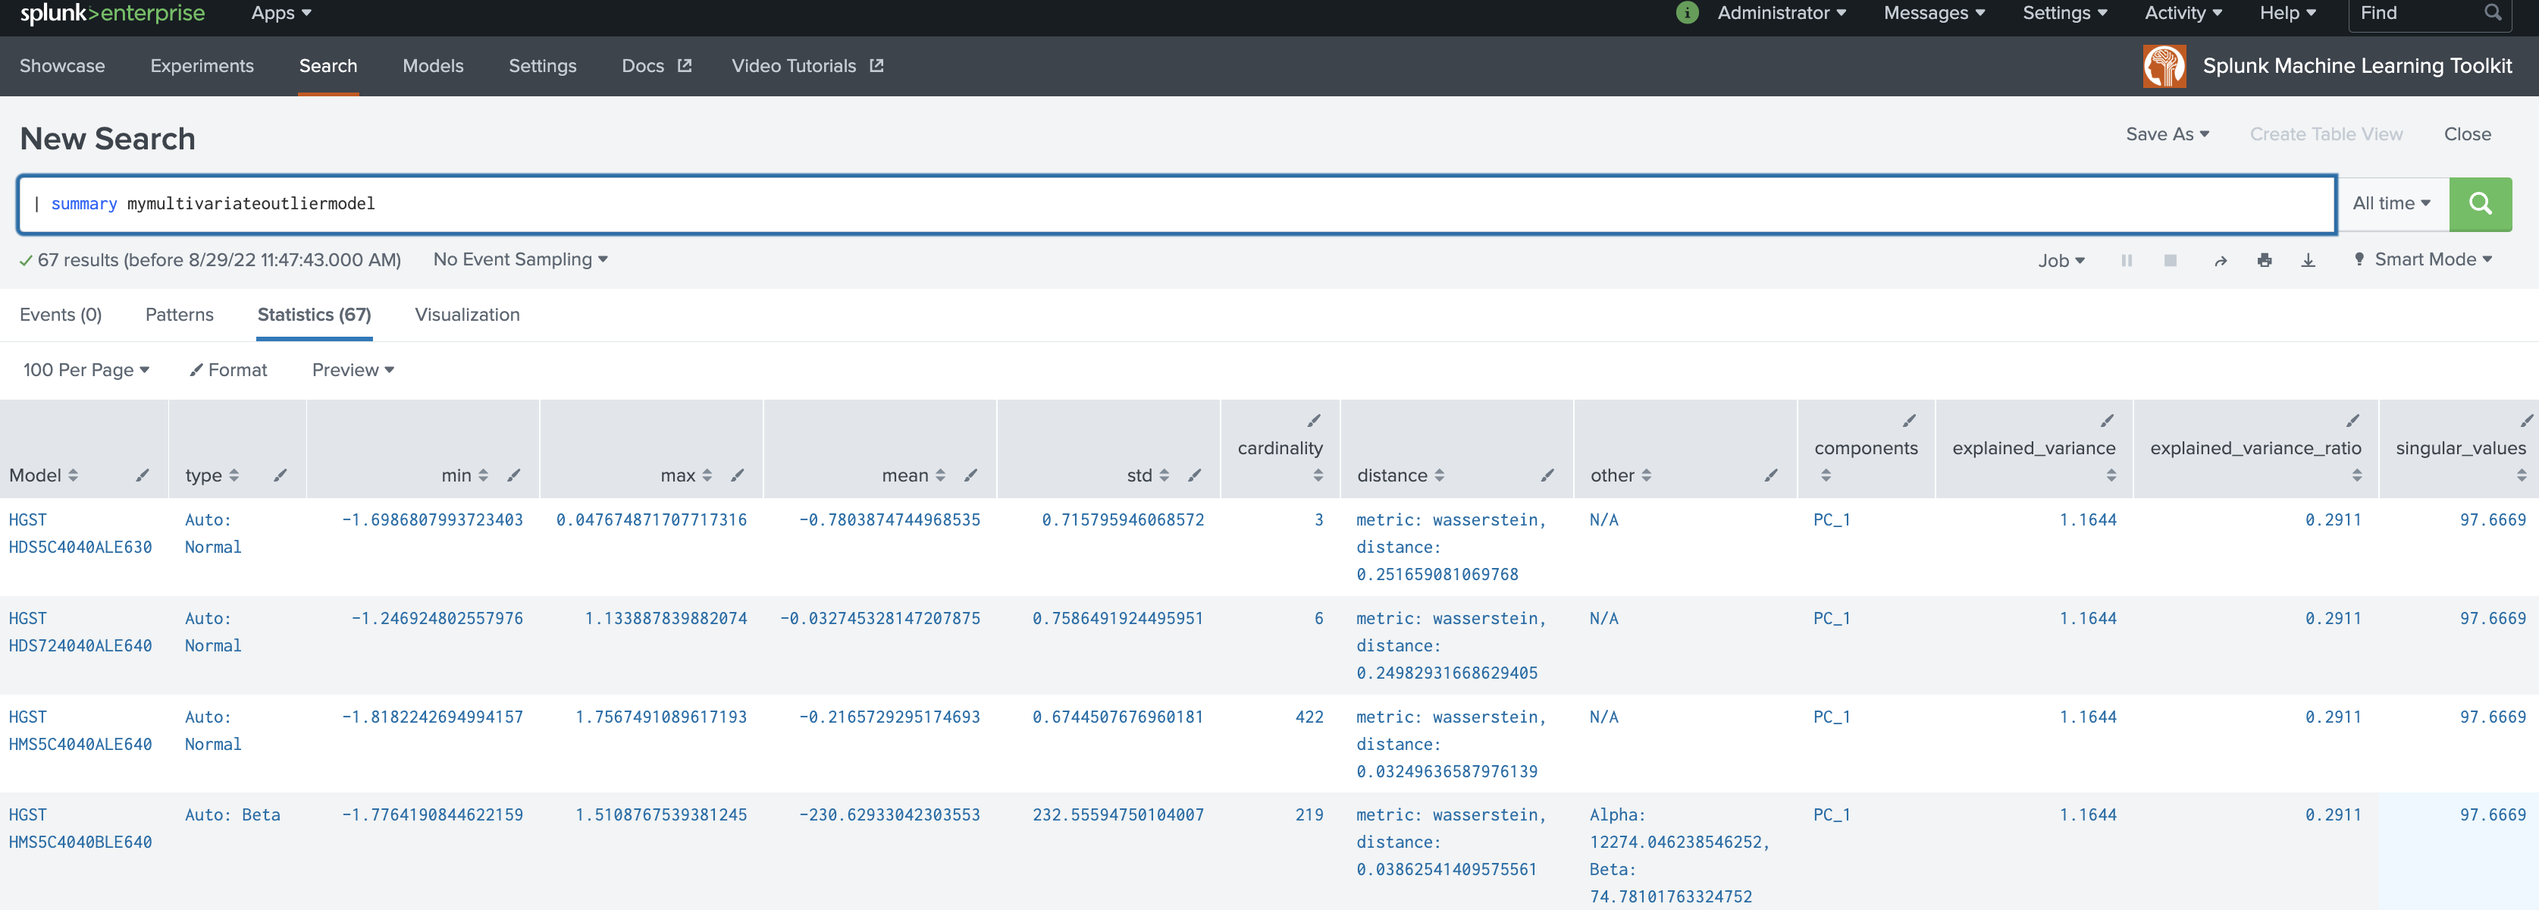Switch to the Models tab
This screenshot has height=910, width=2539.
coord(433,66)
